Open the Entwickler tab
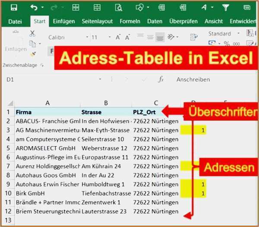 [x=243, y=21]
